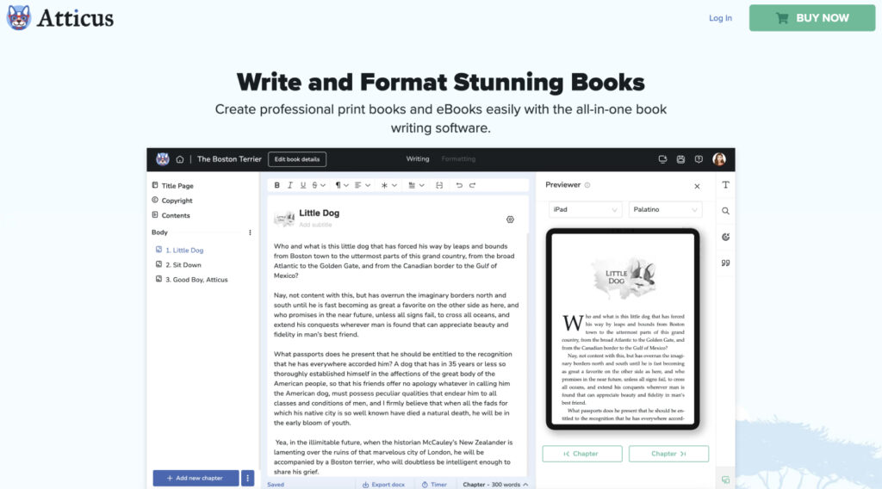Redo the last edit
Image resolution: width=882 pixels, height=489 pixels.
[473, 185]
